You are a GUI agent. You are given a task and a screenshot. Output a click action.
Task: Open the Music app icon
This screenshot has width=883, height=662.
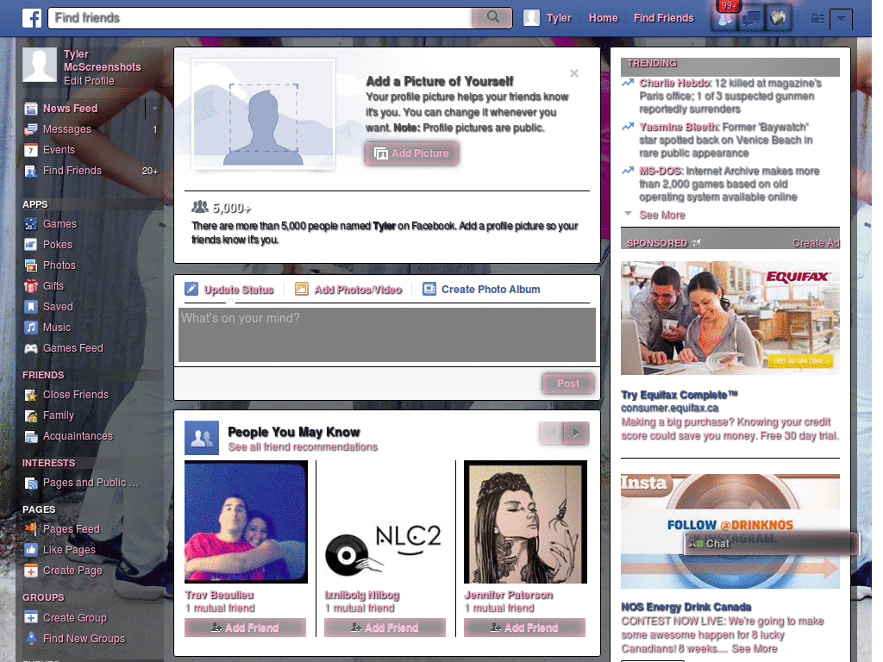pos(31,328)
